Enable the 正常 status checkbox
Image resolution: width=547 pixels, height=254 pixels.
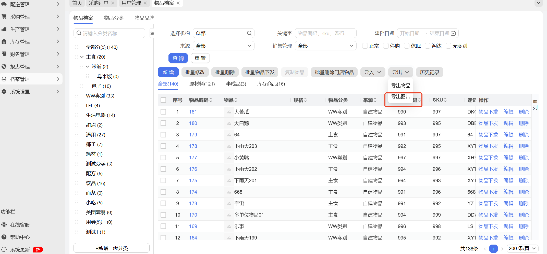coord(365,46)
